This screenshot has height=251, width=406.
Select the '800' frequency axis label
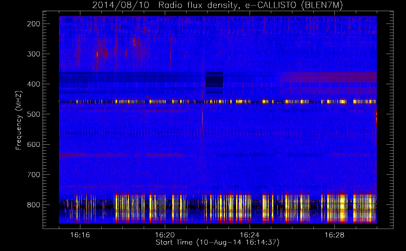coord(34,205)
